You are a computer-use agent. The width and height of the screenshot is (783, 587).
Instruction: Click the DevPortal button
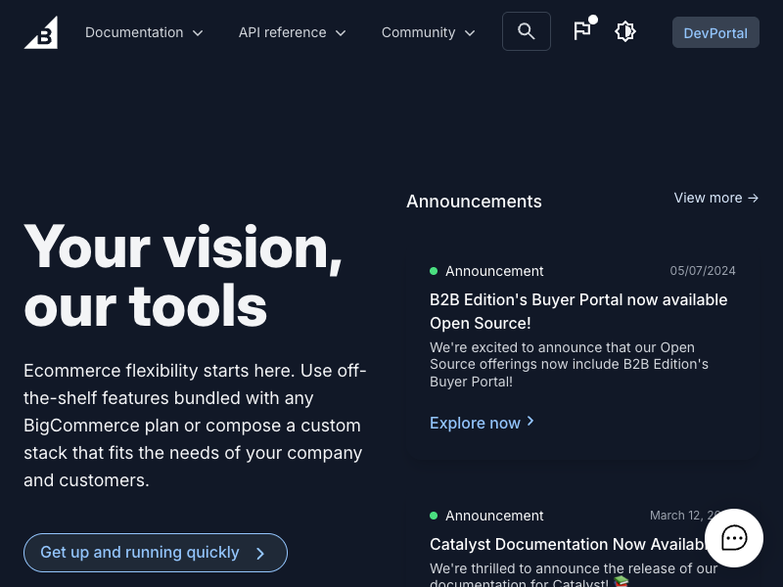(715, 32)
